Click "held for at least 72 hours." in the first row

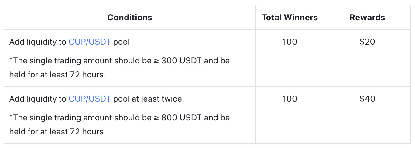[57, 75]
